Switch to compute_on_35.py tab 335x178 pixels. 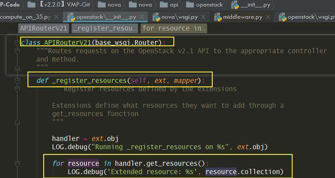pos(25,17)
